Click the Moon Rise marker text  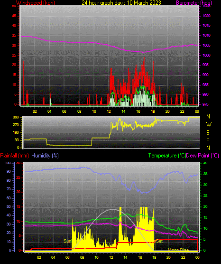(178, 250)
